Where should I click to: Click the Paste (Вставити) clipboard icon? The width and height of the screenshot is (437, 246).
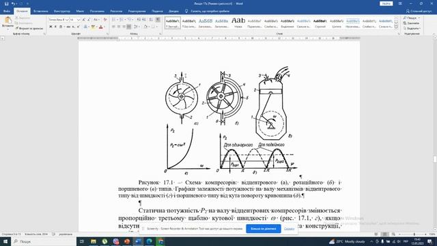8,22
